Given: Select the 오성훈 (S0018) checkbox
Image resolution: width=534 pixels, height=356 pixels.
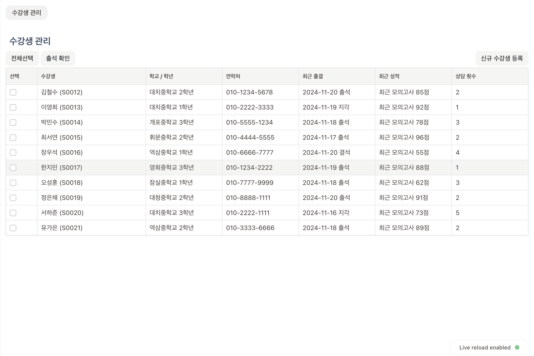Looking at the screenshot, I should coord(13,183).
